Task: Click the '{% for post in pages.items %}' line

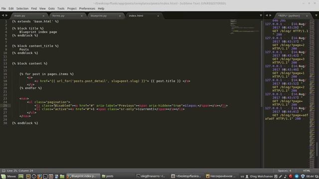Action: pos(46,74)
